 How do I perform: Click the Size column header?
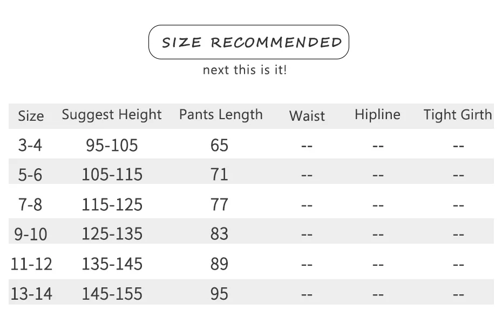pos(31,116)
